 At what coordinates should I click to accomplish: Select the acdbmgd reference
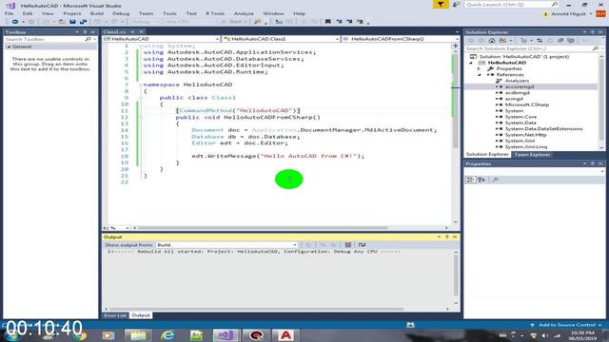coord(518,93)
